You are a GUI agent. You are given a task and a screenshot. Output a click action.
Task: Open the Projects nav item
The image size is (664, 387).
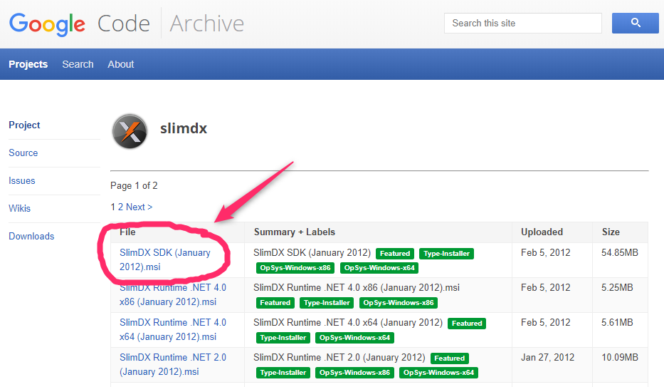pos(28,64)
